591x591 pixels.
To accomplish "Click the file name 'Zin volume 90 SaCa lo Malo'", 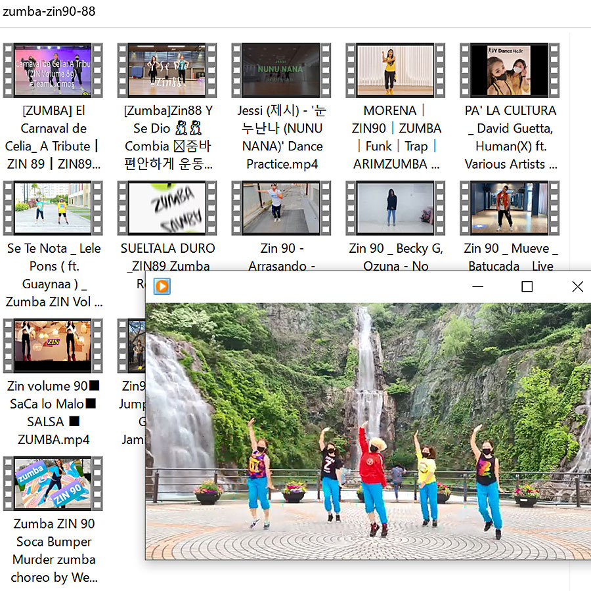I will 53,413.
